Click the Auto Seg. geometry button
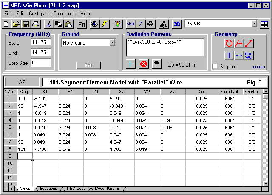 click(x=249, y=55)
